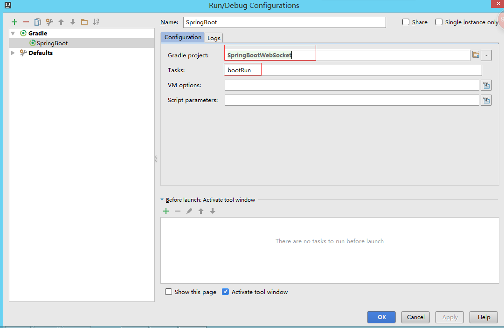Click into the VM options field
The height and width of the screenshot is (328, 504).
tap(352, 85)
